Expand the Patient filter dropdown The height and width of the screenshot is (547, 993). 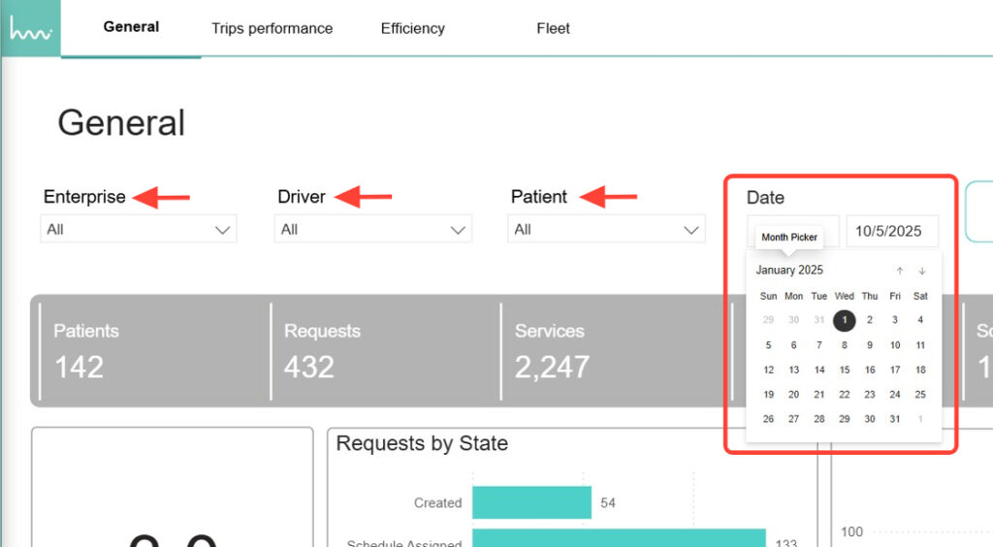[x=605, y=230]
